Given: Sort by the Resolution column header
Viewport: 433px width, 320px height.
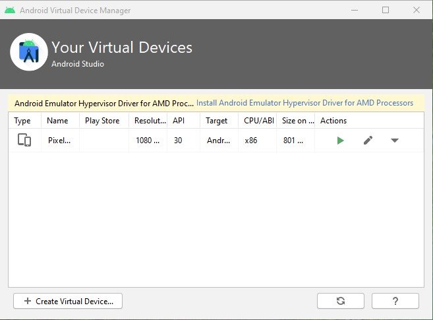Looking at the screenshot, I should (148, 121).
